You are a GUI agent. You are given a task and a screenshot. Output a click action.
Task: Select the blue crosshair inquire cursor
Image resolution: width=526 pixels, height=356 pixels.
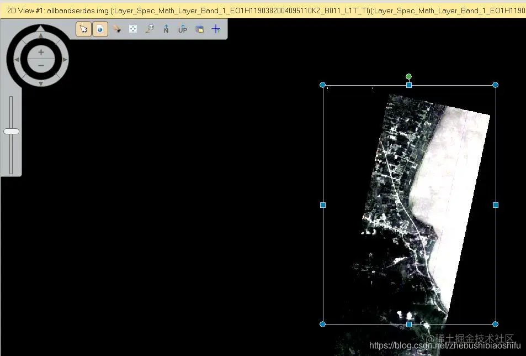click(x=216, y=29)
